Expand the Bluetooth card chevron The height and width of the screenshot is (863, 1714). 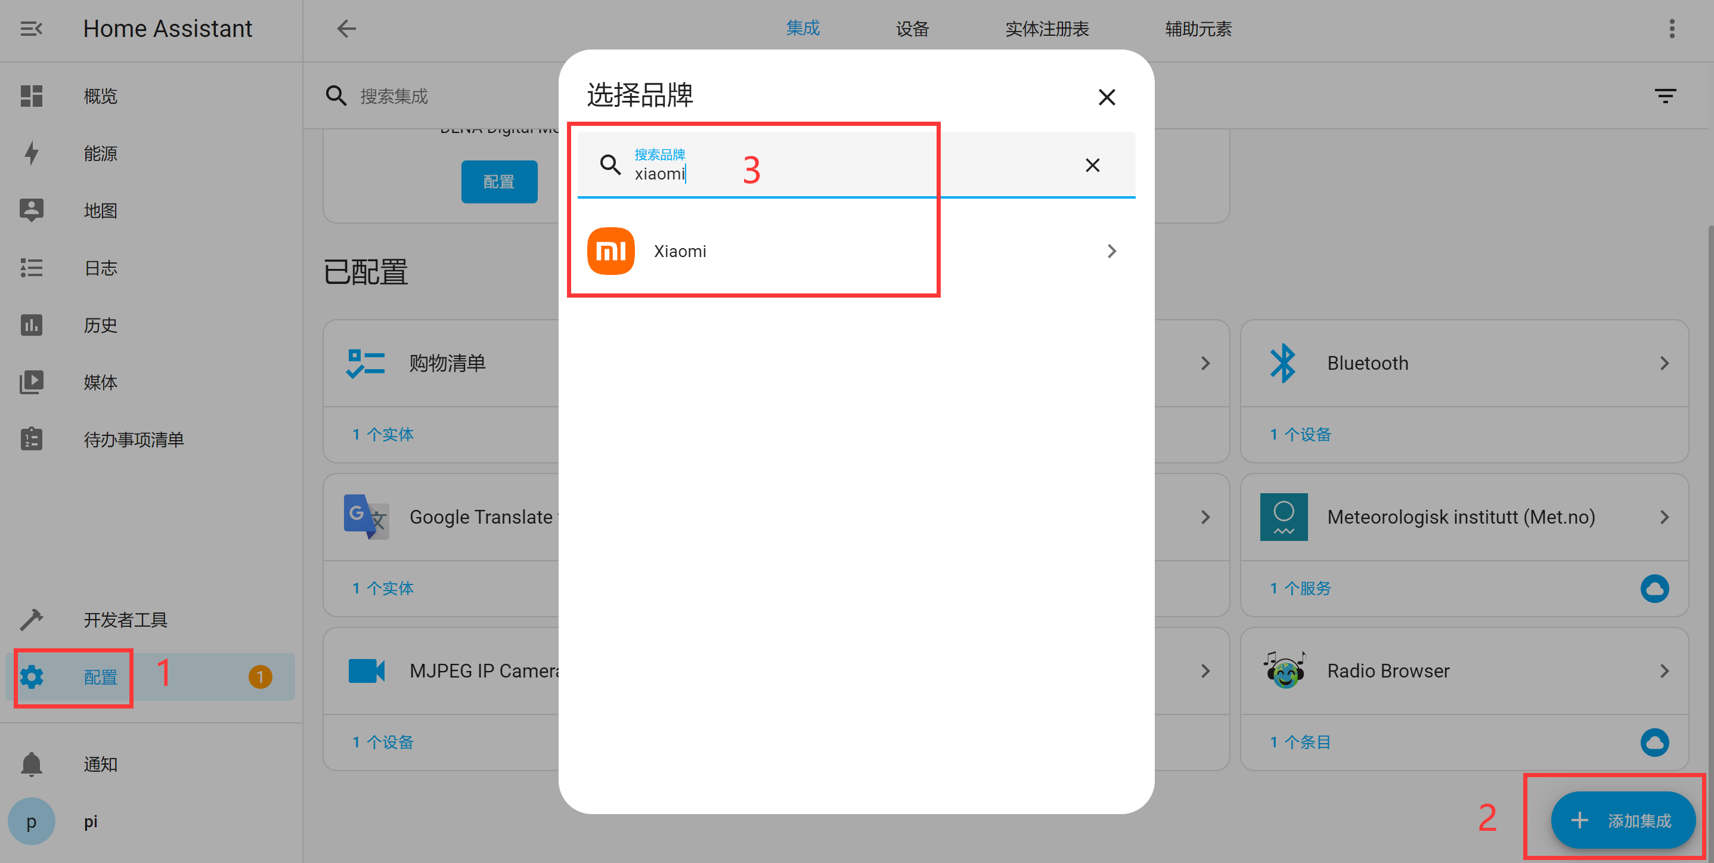pyautogui.click(x=1664, y=363)
